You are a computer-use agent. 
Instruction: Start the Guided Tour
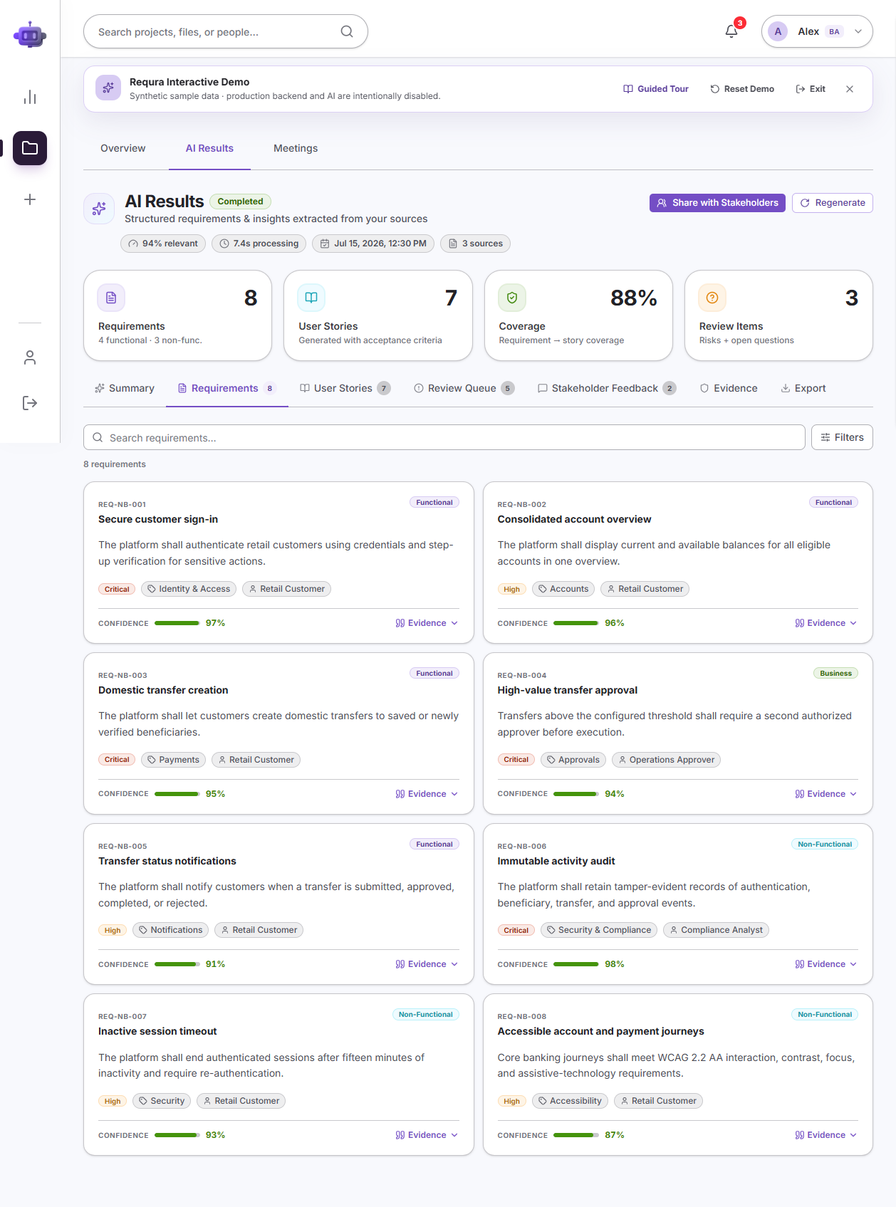coord(656,89)
